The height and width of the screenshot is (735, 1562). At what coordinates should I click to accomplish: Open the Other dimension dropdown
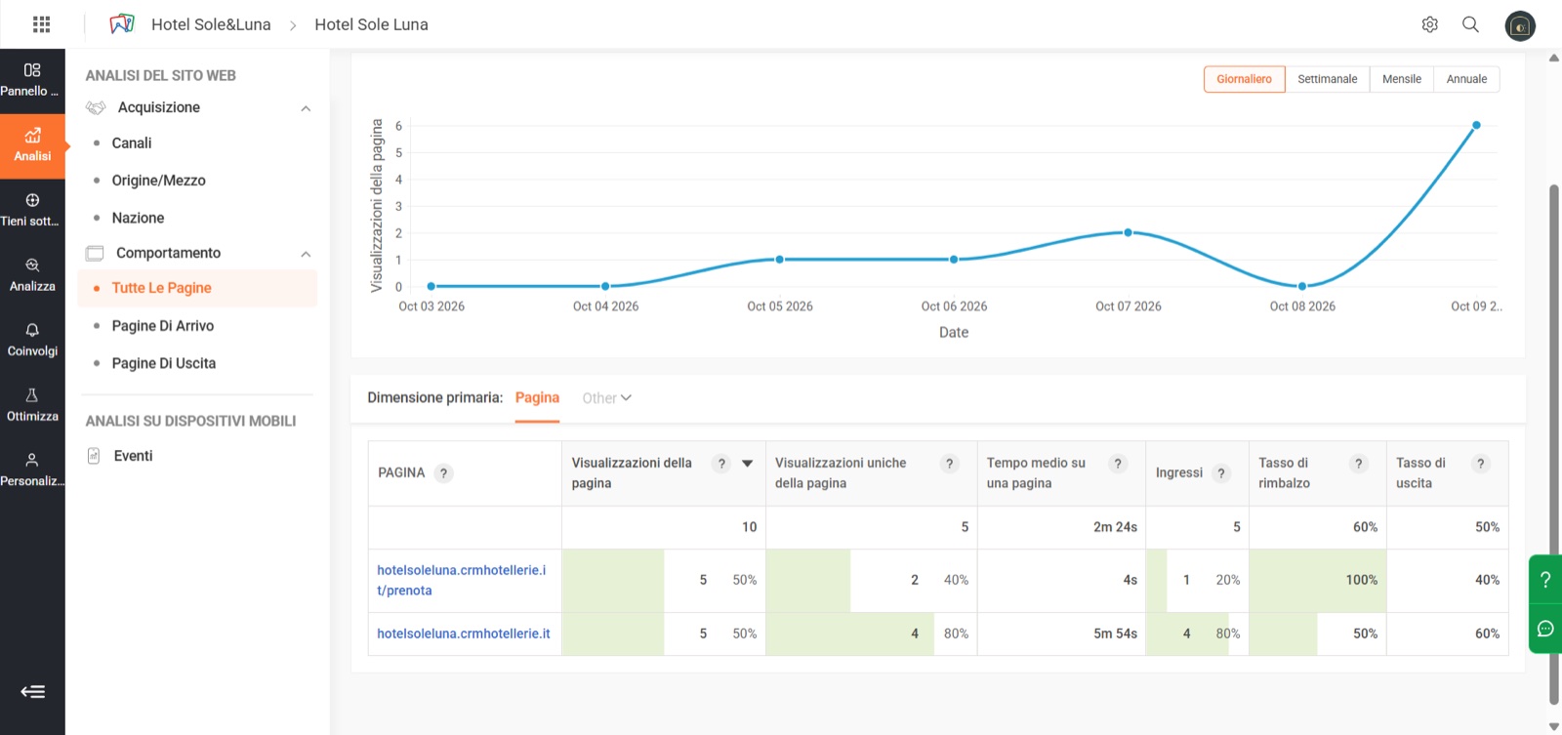point(606,398)
